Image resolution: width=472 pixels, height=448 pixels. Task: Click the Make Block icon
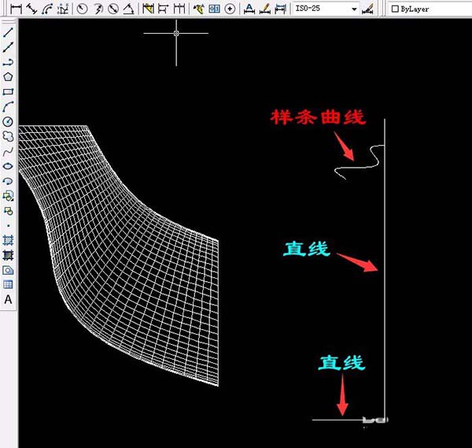click(8, 210)
